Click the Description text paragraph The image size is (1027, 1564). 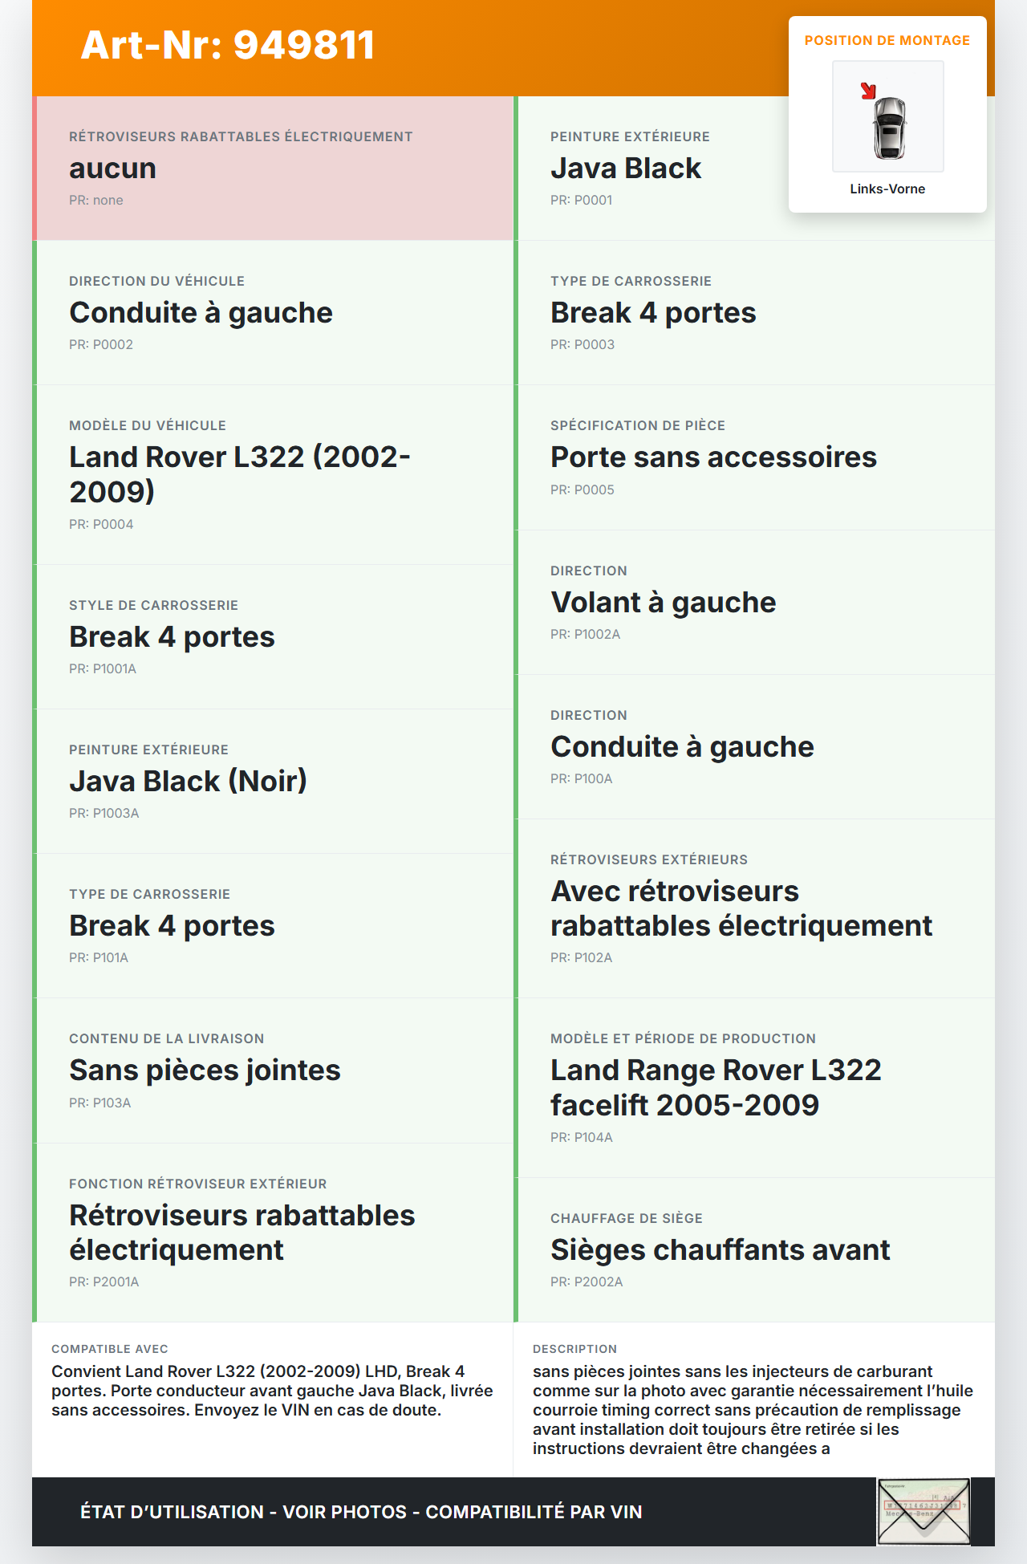(x=753, y=1410)
